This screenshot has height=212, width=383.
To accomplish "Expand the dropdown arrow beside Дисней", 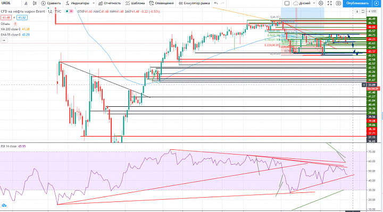I will click(314, 3).
